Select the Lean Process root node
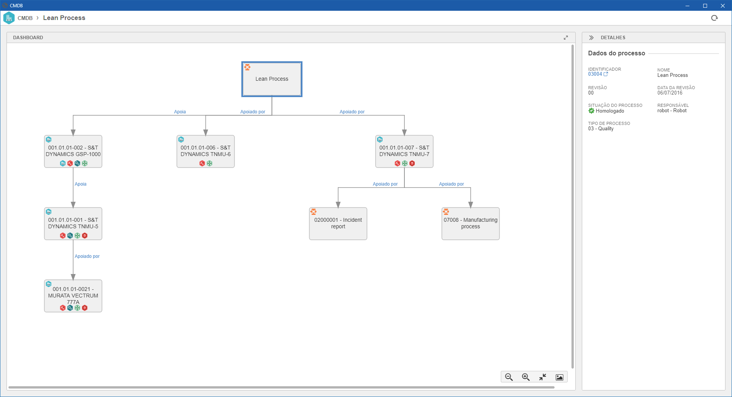 click(x=272, y=79)
